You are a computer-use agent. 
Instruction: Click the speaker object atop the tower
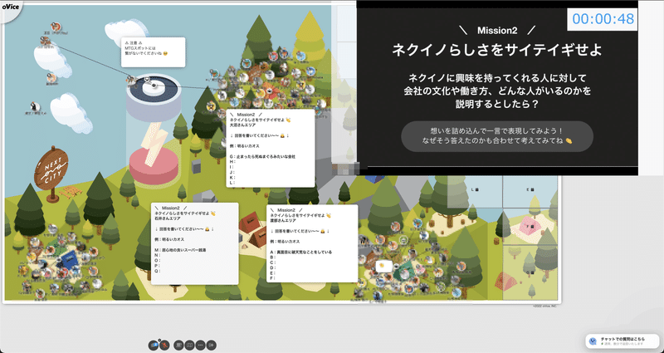point(154,86)
